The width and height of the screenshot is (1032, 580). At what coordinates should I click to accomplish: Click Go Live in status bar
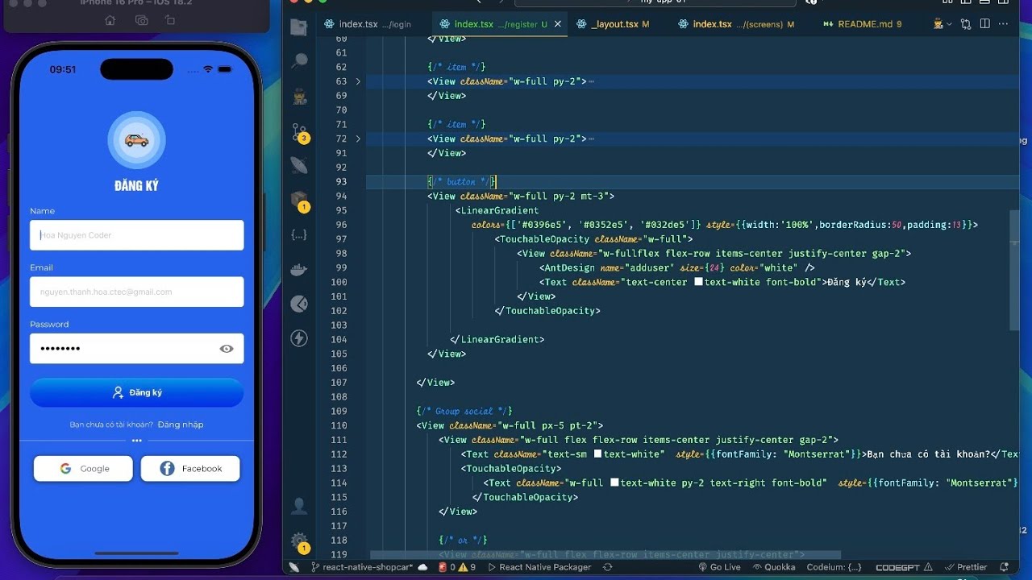coord(718,567)
